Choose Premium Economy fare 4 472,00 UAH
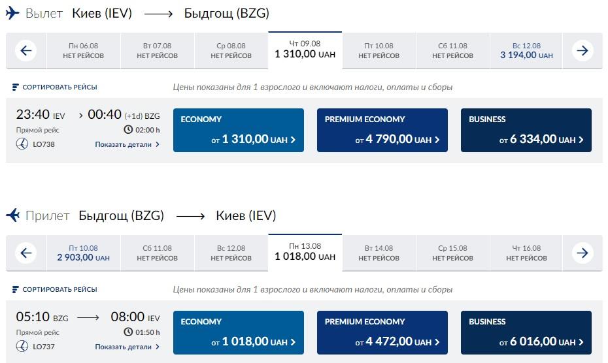The image size is (608, 363). click(382, 332)
